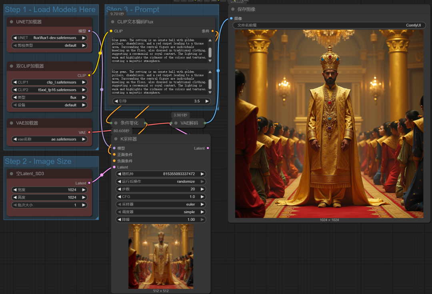Screen dimensions: 432x294
Task: Click the 空Latent_SD3 node collapse dot
Action: point(12,174)
